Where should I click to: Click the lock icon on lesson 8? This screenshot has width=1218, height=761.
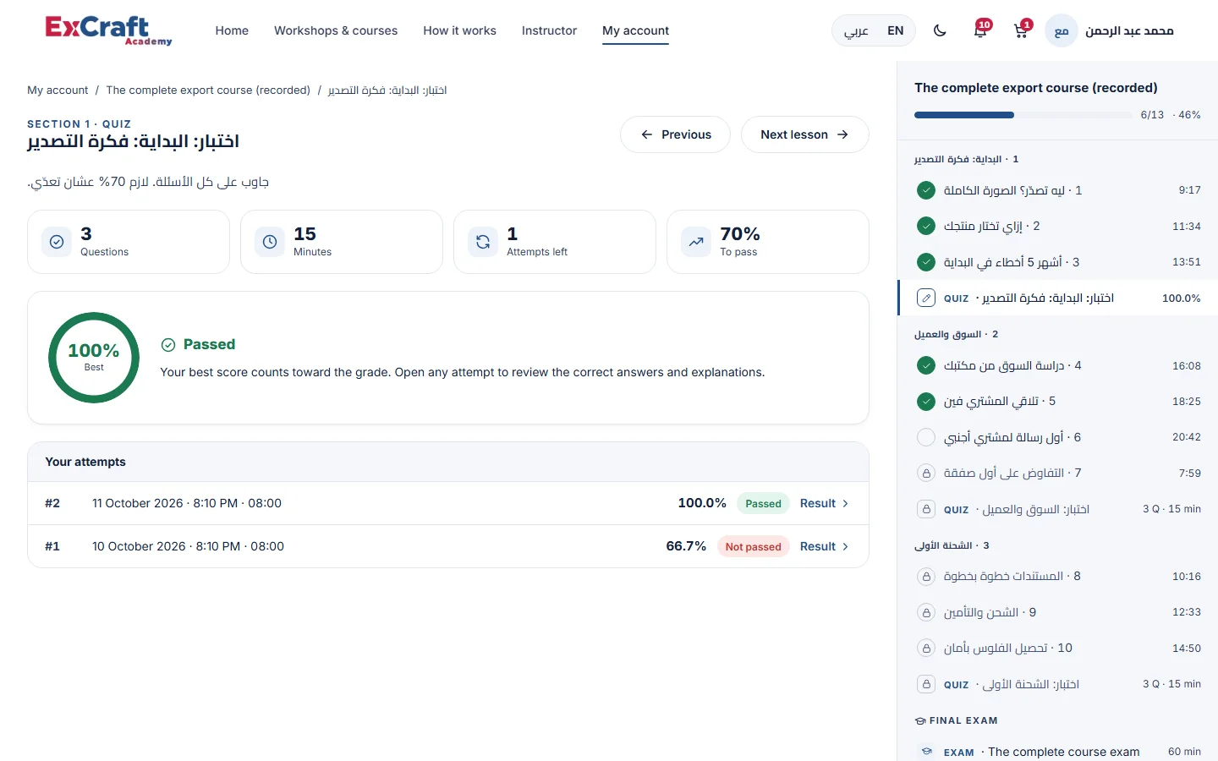point(926,577)
